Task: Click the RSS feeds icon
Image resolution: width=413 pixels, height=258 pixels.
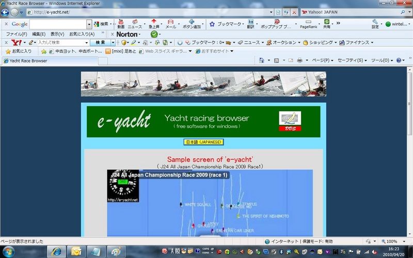Action: (276, 60)
